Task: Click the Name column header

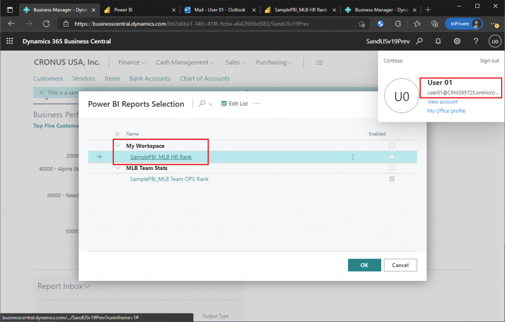Action: (132, 134)
